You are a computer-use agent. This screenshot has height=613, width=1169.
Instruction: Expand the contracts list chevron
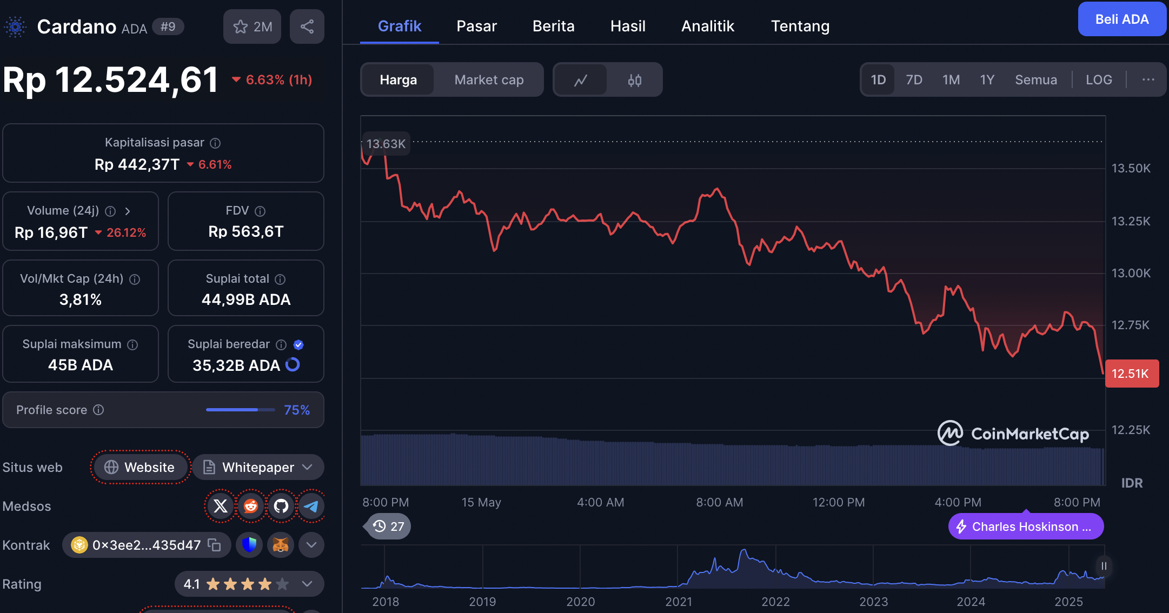pyautogui.click(x=311, y=545)
